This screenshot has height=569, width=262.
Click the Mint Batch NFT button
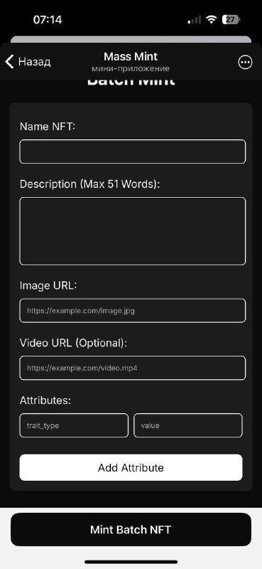[131, 529]
